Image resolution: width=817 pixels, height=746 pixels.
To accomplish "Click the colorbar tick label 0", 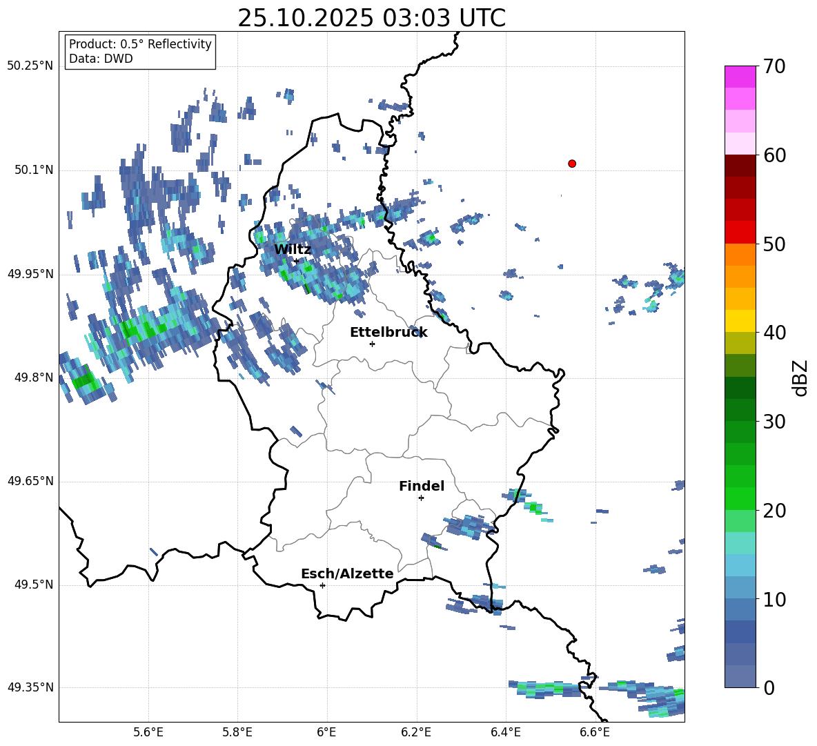I will pyautogui.click(x=769, y=687).
